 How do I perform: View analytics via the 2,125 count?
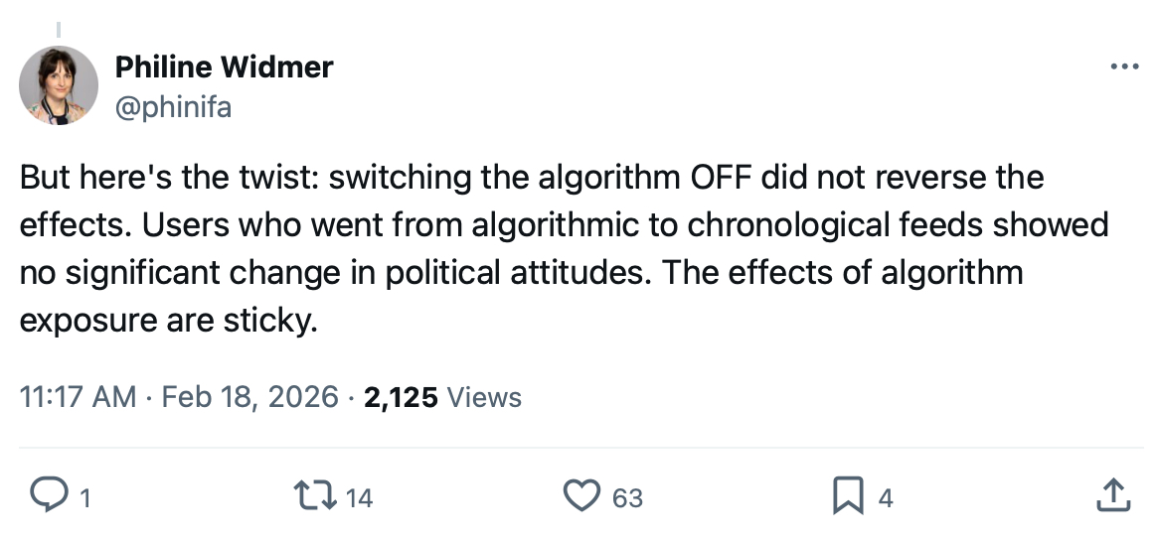pos(401,397)
